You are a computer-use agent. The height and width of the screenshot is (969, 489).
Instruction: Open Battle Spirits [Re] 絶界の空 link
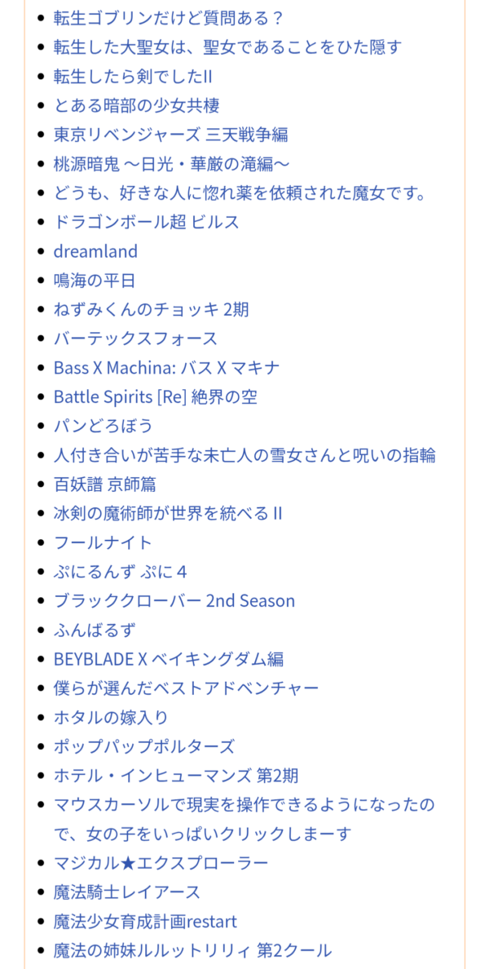tap(156, 396)
